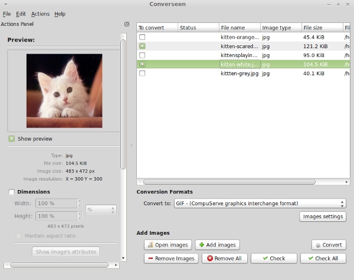The image size is (354, 280).
Task: Click Actions Panel scroll down arrow
Action: pos(123,258)
